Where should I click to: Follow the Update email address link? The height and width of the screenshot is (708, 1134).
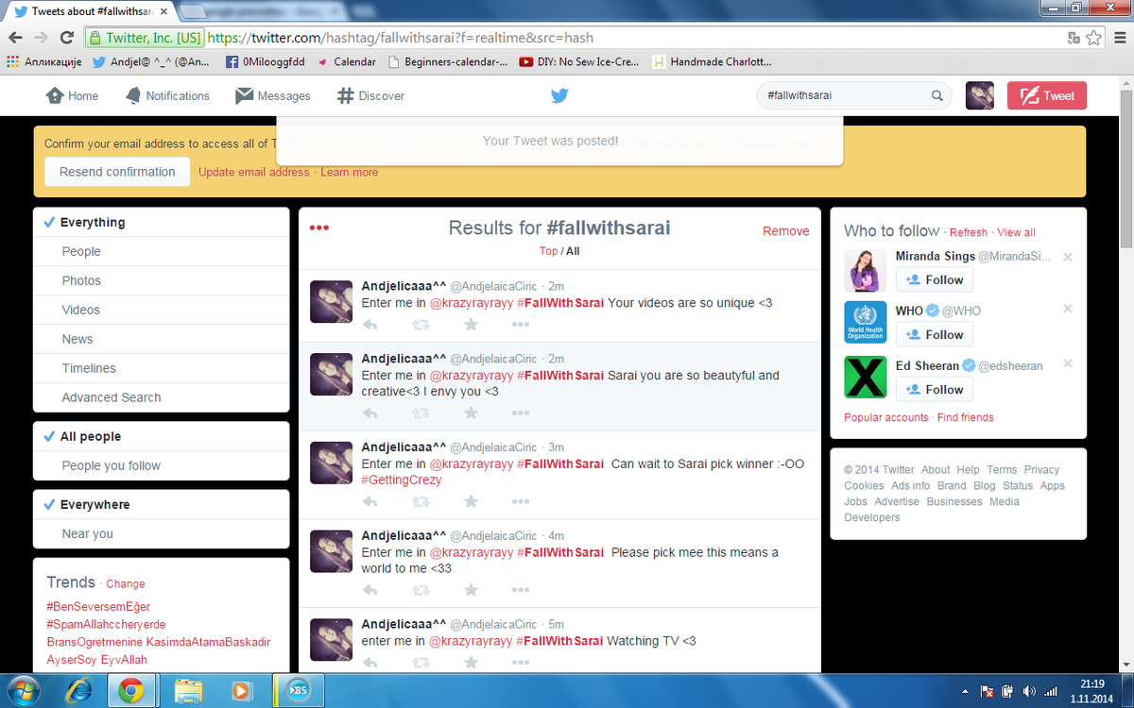[253, 172]
